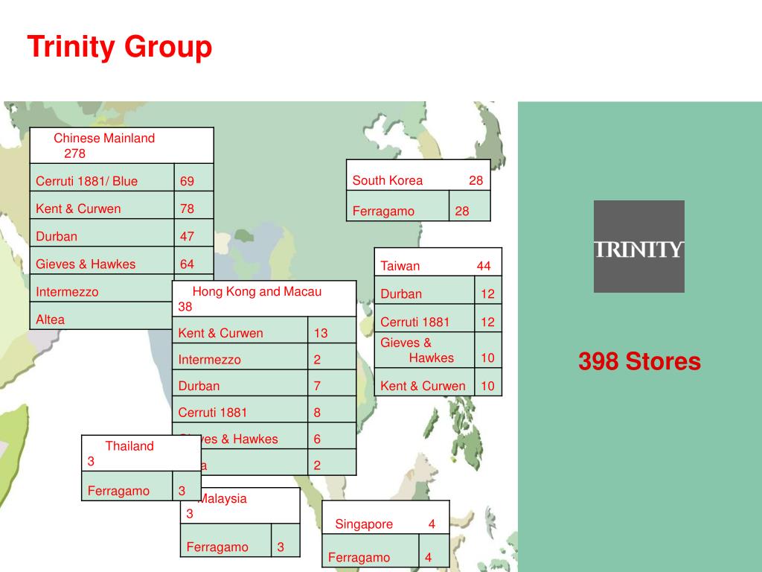
Task: Click value 10 beside Taiwan Kent & Curwen
Action: tap(488, 382)
